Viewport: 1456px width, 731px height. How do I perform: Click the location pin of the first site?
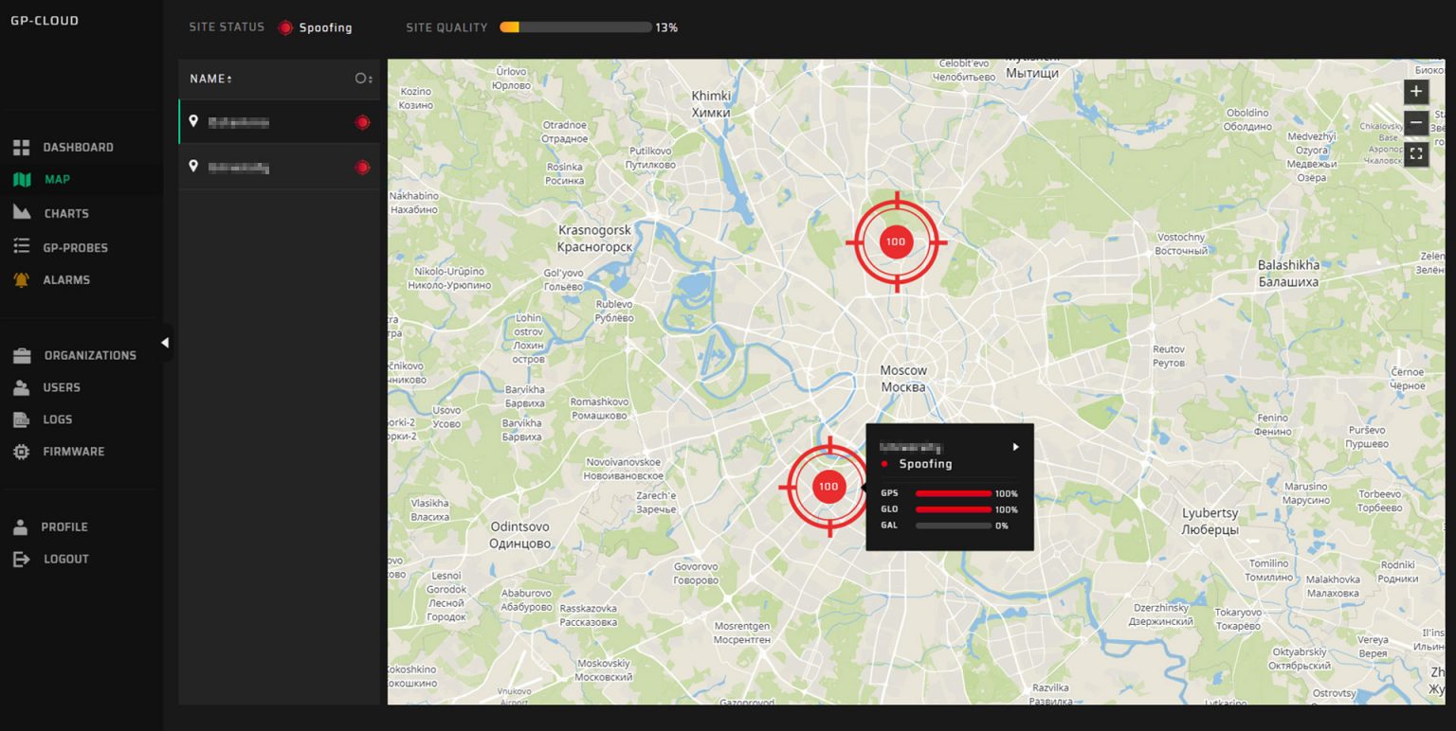194,121
